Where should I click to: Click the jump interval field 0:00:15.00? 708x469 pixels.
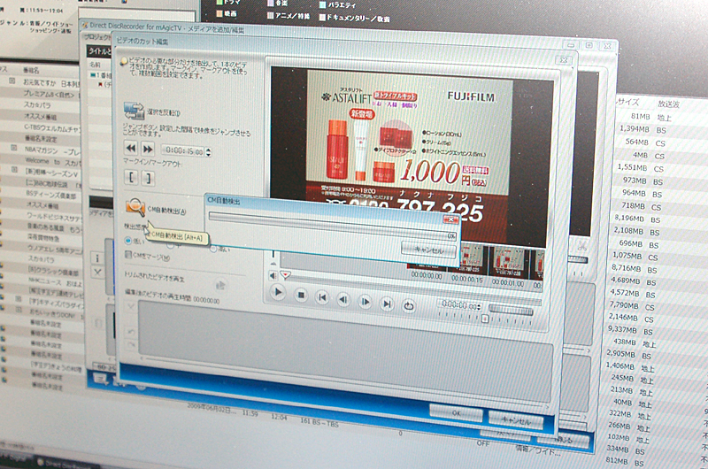coord(182,150)
